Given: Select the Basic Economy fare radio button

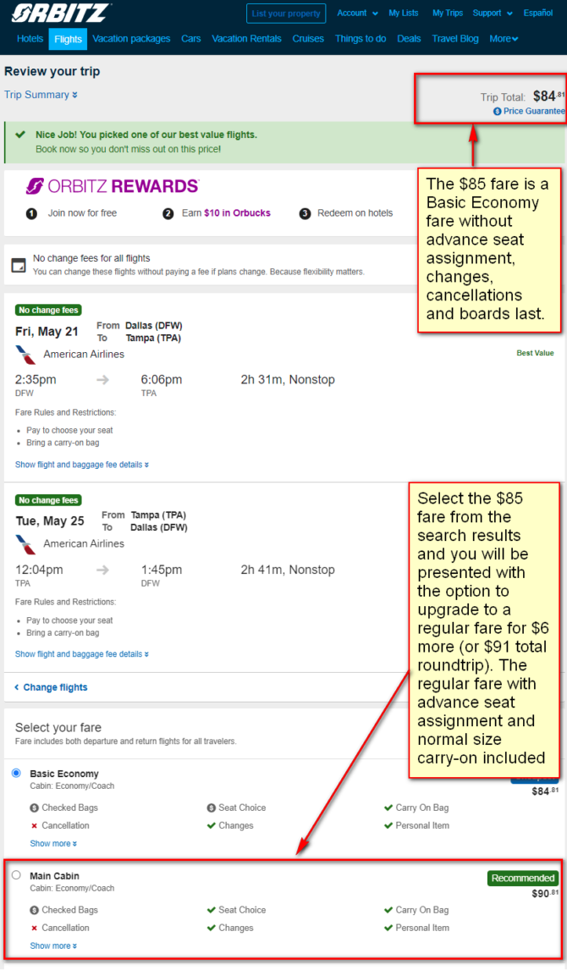Looking at the screenshot, I should [16, 774].
